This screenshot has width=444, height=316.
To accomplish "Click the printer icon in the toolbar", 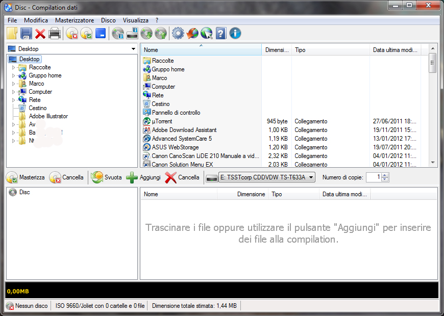I will [x=55, y=34].
